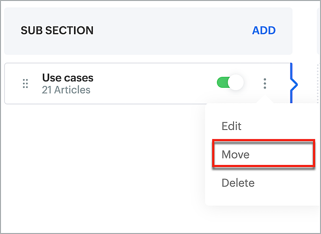Click the empty Sub Section header bar area

tap(171, 31)
